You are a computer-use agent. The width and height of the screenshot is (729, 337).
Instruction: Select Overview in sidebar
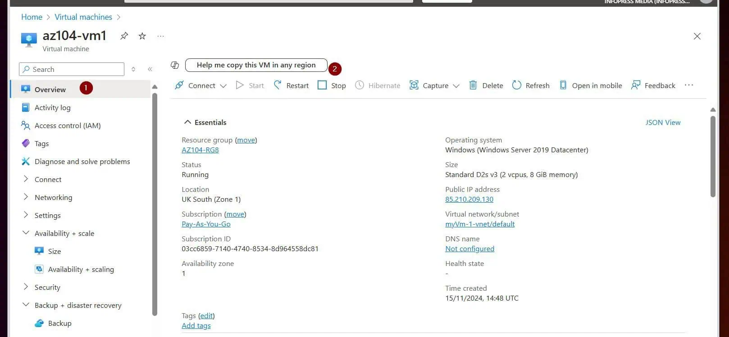80,89
